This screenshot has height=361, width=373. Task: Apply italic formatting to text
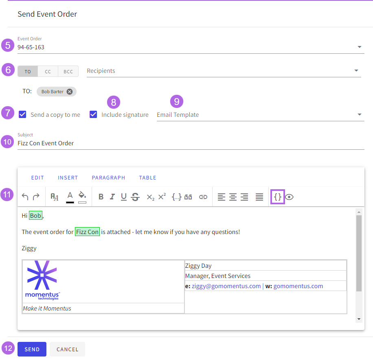(112, 197)
